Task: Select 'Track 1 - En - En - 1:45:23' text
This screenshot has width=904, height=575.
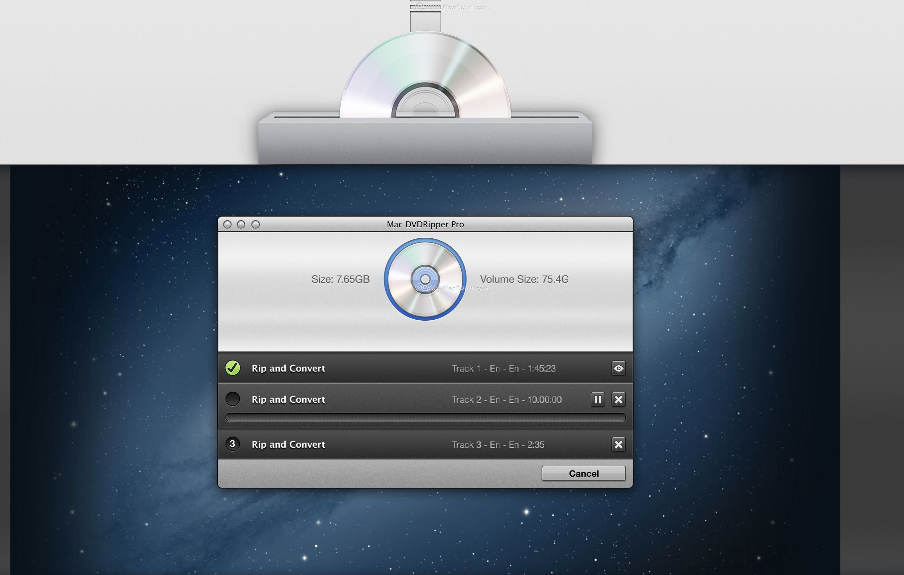Action: tap(504, 368)
